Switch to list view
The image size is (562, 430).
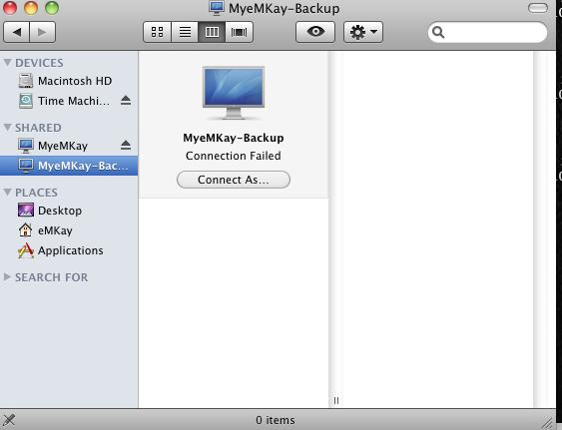pos(185,32)
